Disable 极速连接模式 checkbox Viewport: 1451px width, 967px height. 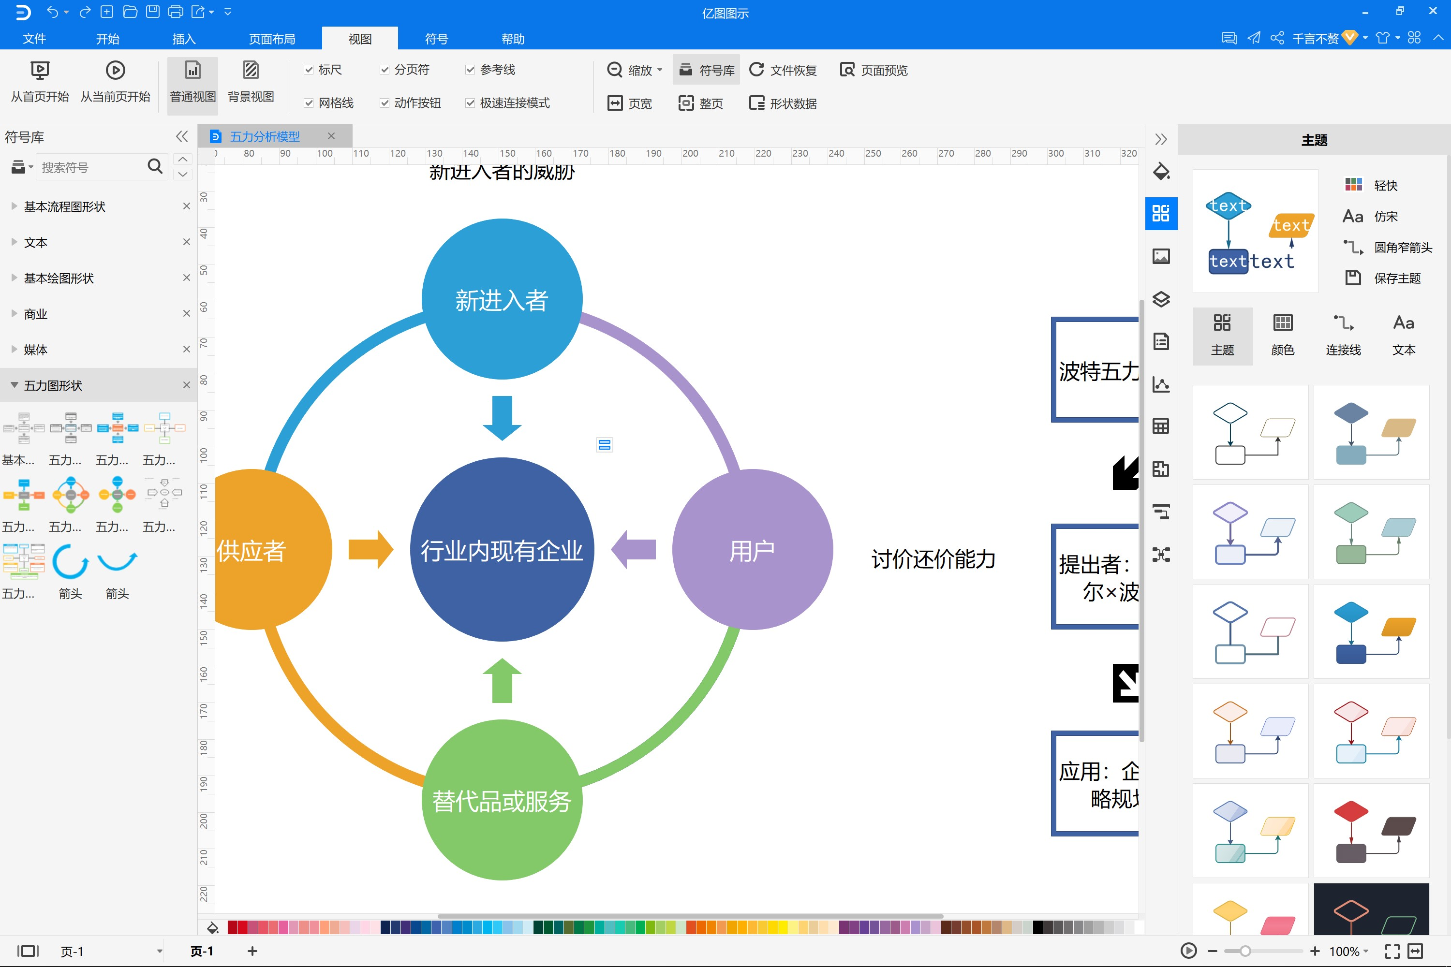(x=470, y=103)
